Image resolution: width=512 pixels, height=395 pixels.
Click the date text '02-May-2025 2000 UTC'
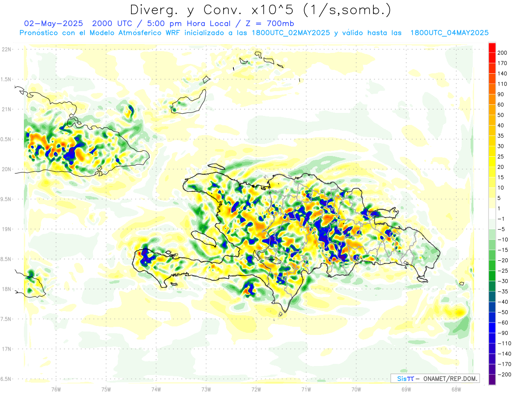77,23
